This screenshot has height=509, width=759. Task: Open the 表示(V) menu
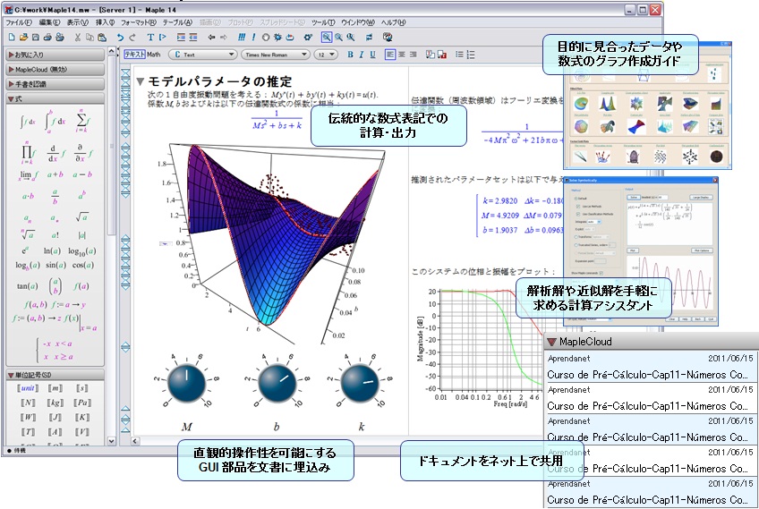coord(78,22)
